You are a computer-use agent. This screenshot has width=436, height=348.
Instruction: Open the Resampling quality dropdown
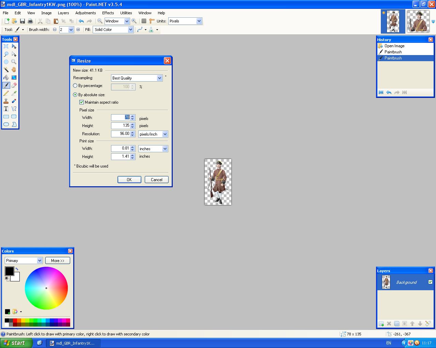tap(159, 78)
